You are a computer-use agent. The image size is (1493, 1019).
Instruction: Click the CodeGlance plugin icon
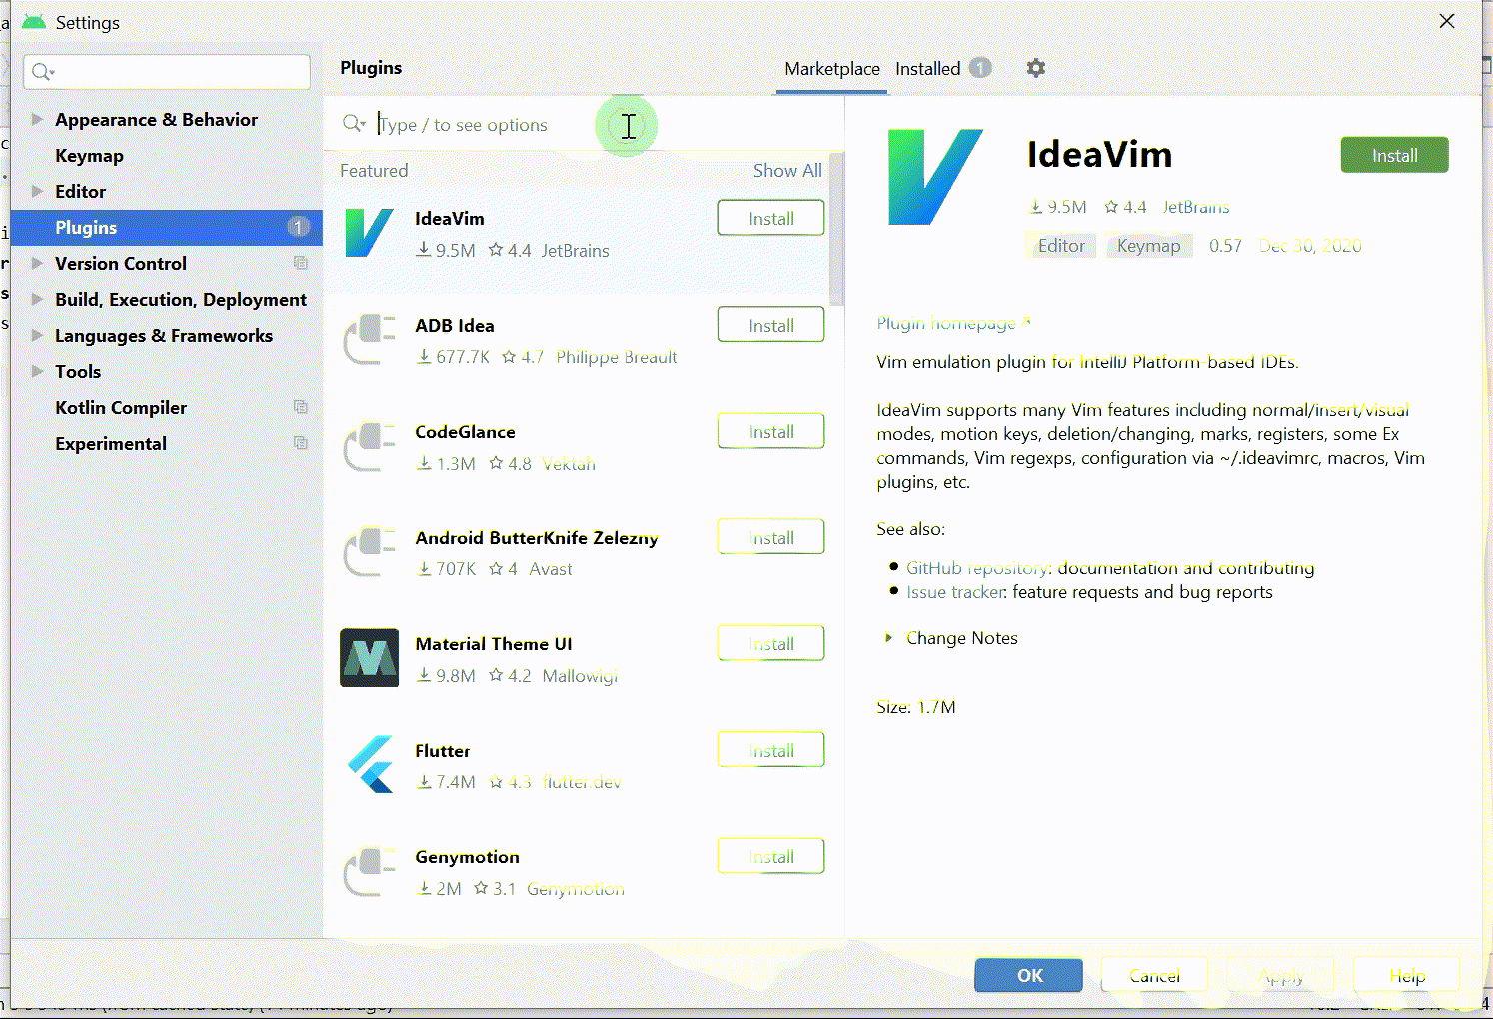coord(370,447)
